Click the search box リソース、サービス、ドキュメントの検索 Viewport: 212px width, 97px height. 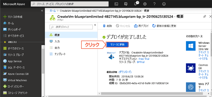coord(70,4)
